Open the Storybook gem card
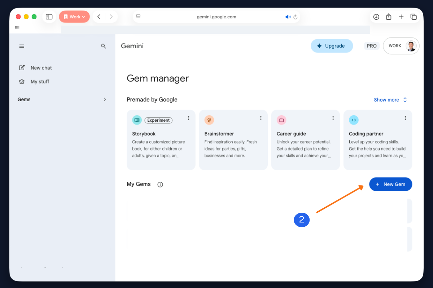This screenshot has width=433, height=288. tap(161, 140)
